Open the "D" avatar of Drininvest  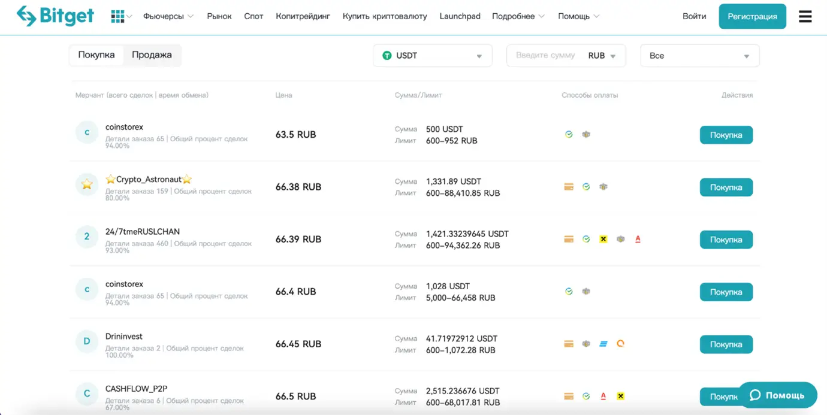click(x=87, y=341)
